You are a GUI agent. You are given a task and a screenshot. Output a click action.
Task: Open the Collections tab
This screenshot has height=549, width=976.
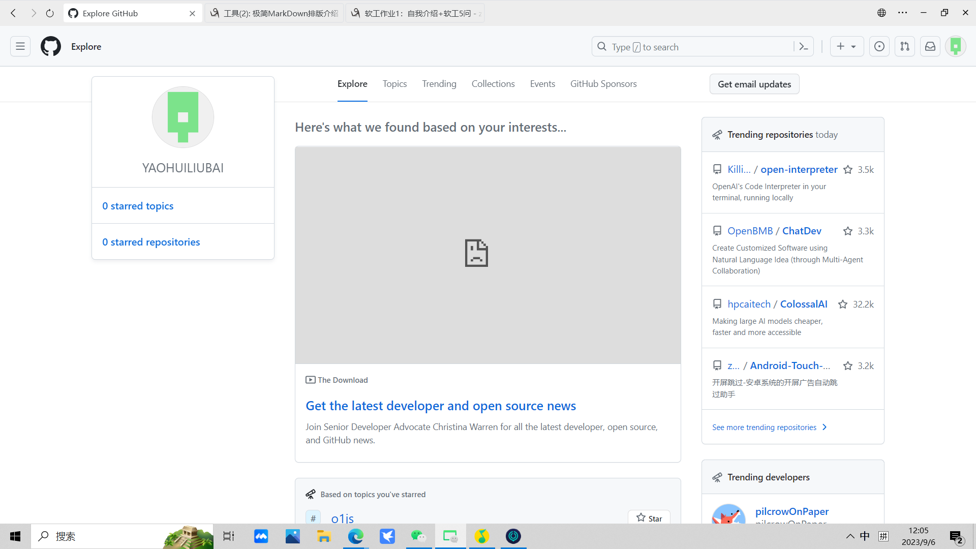(493, 84)
